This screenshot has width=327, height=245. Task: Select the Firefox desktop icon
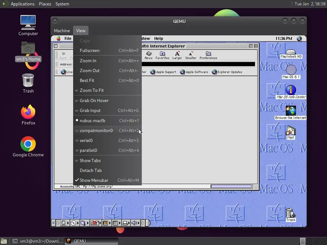click(x=28, y=115)
